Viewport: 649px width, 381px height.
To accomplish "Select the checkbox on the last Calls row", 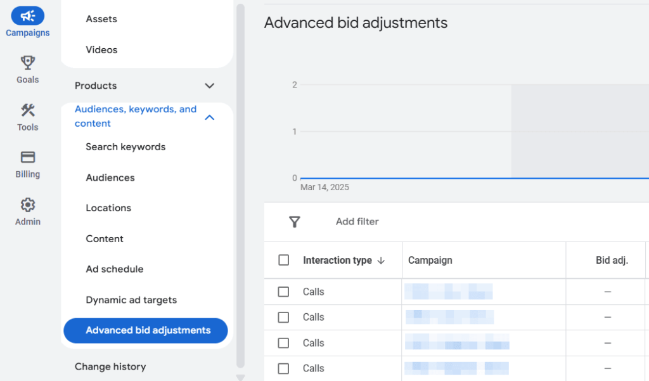I will [283, 368].
